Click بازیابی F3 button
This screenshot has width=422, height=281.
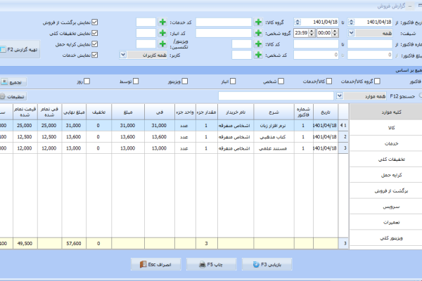point(267,264)
